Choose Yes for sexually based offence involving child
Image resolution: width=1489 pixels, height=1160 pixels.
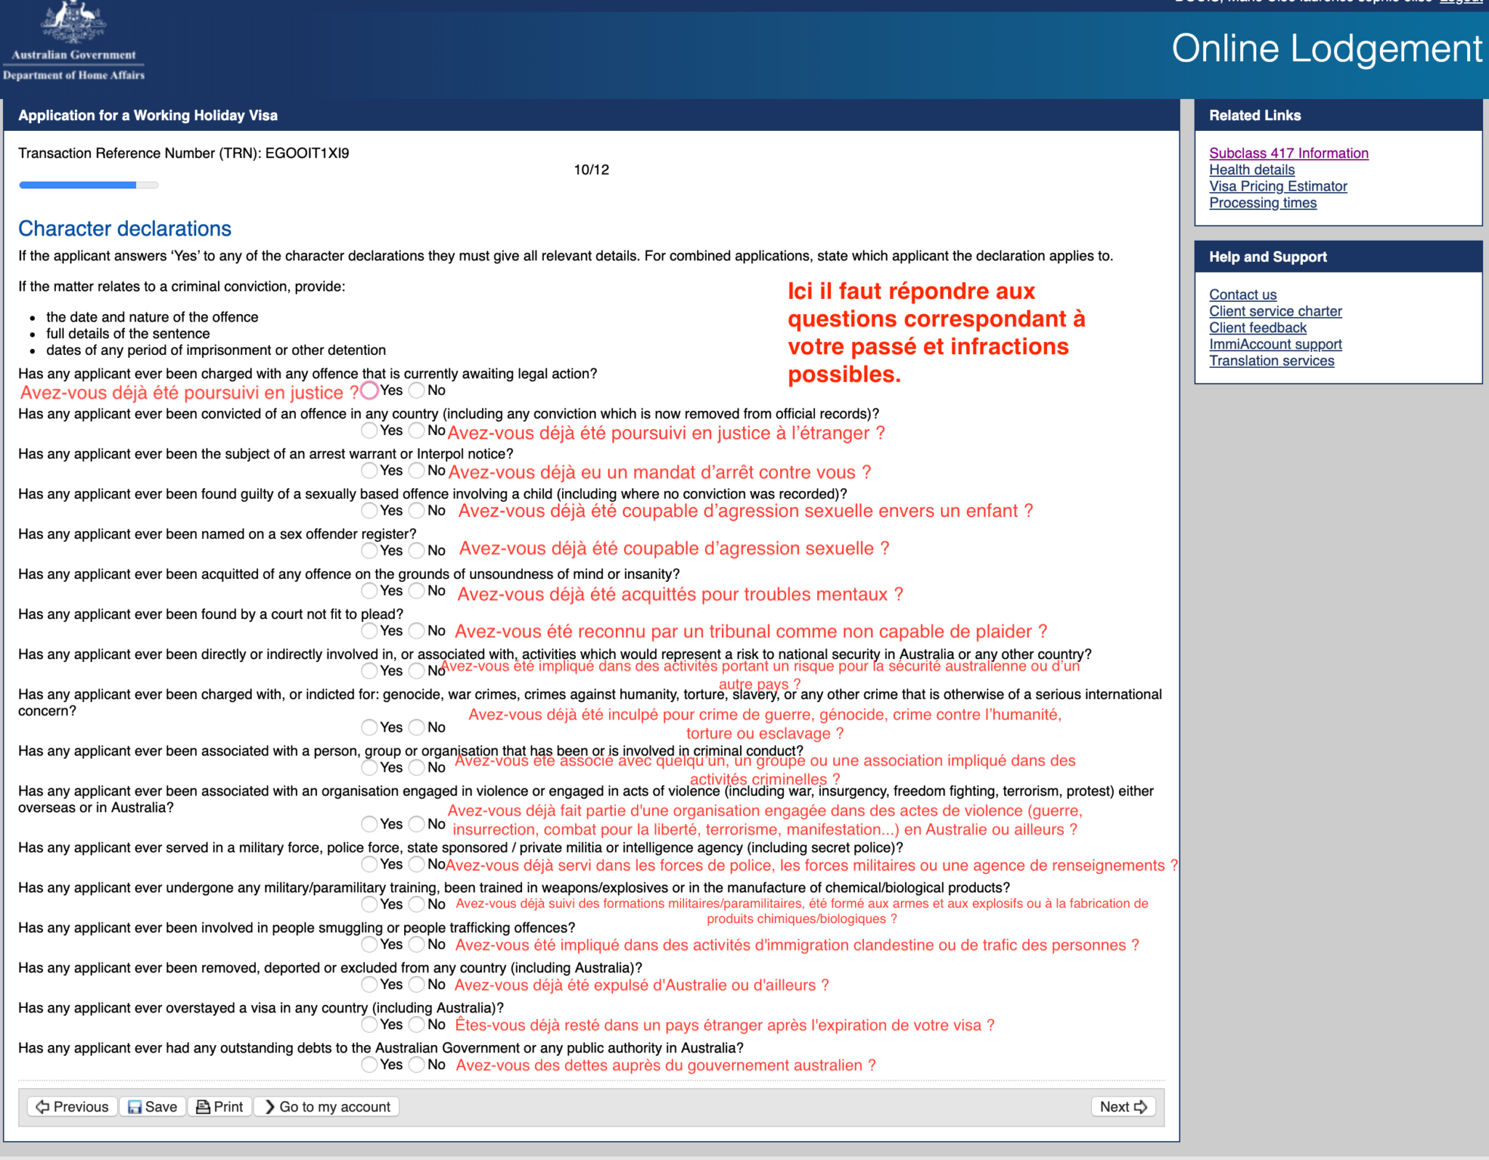point(369,511)
